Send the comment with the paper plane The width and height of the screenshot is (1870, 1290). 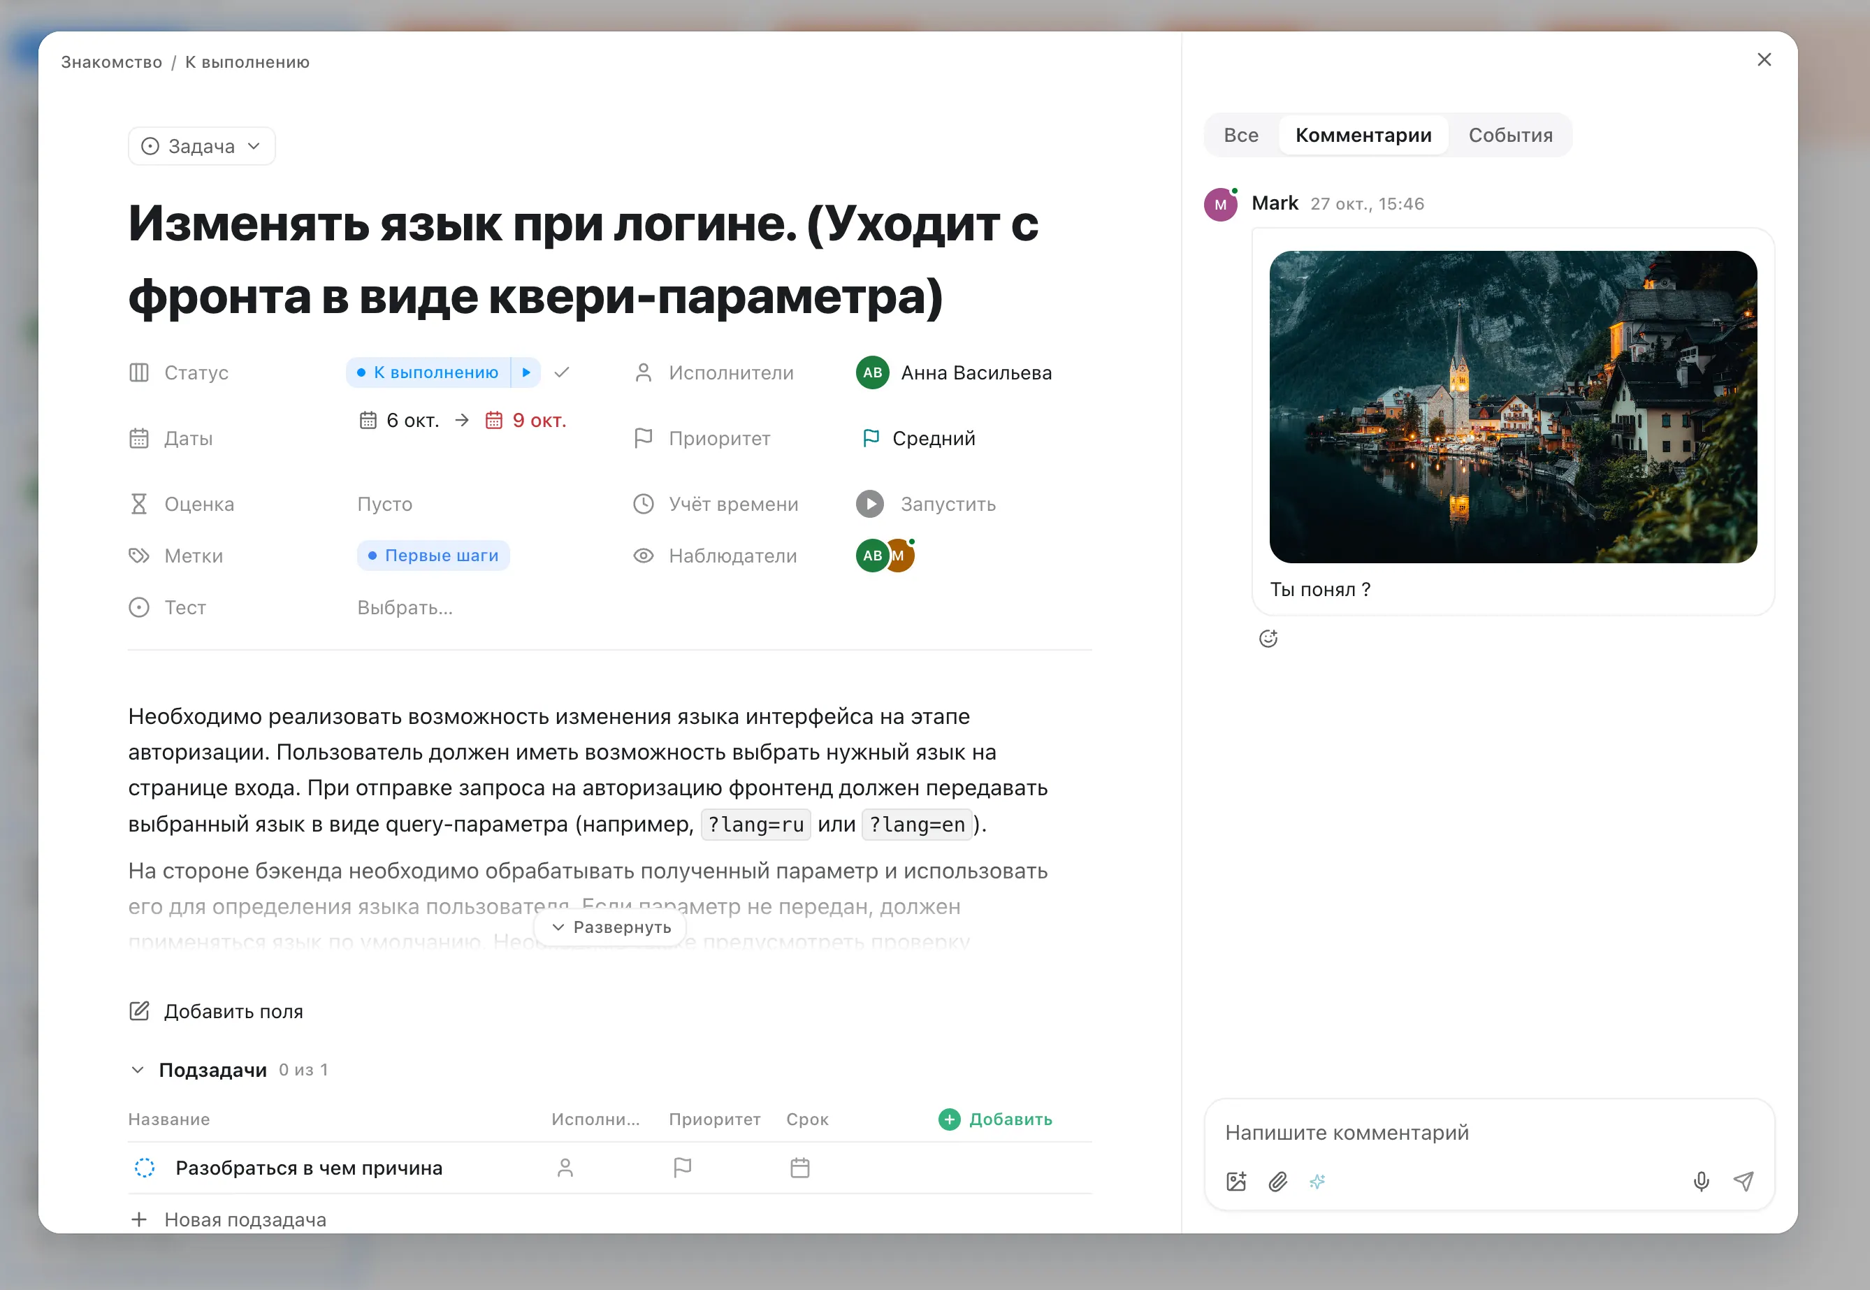pyautogui.click(x=1743, y=1182)
